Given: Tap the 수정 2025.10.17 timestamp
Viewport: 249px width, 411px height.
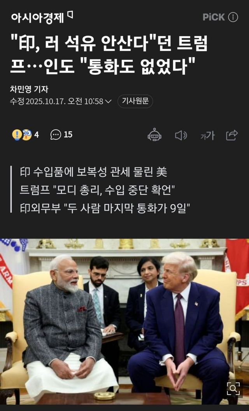Looking at the screenshot, I should 57,101.
